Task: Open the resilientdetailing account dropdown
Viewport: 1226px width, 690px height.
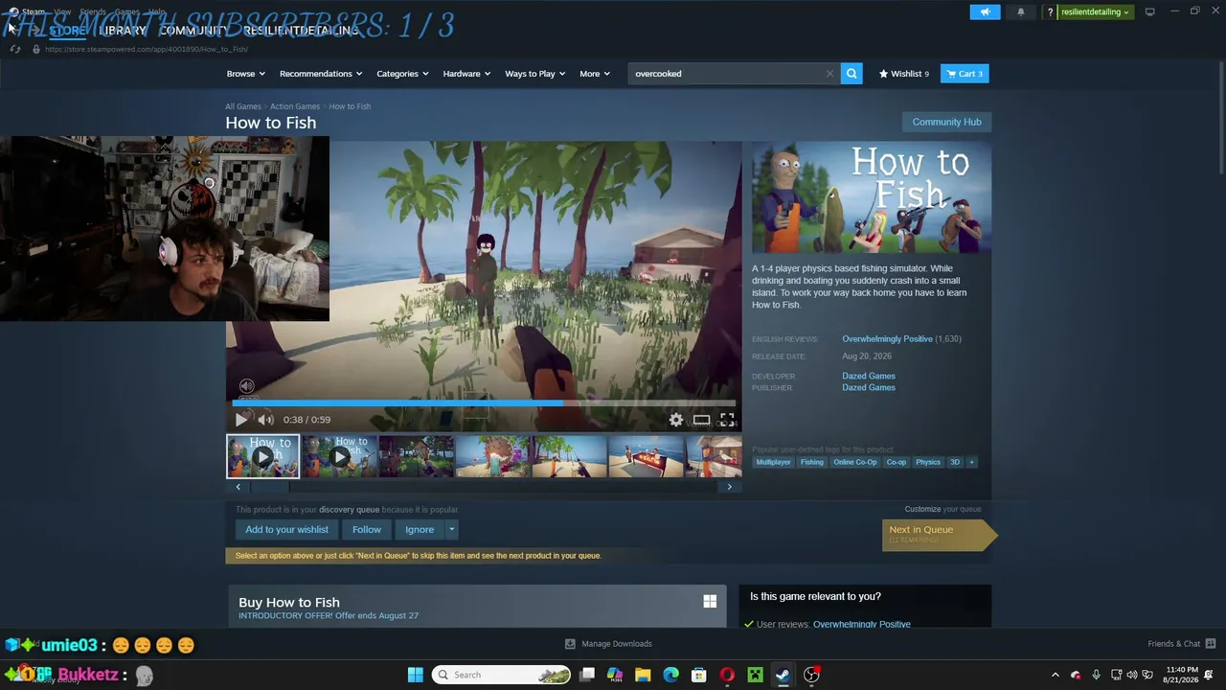Action: click(x=1095, y=12)
